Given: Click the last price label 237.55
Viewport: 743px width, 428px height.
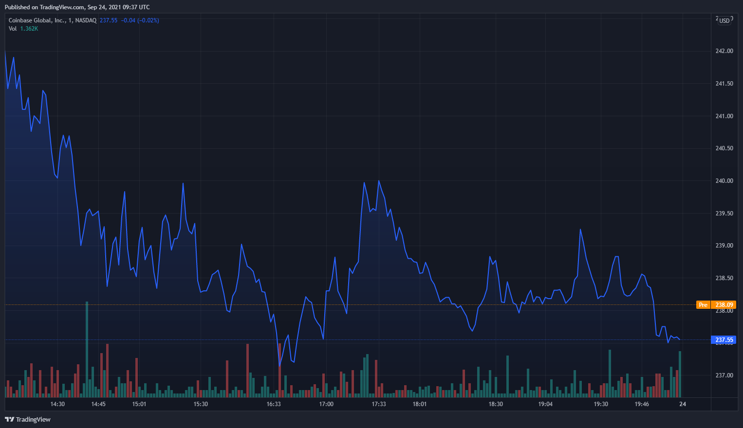Looking at the screenshot, I should tap(724, 340).
